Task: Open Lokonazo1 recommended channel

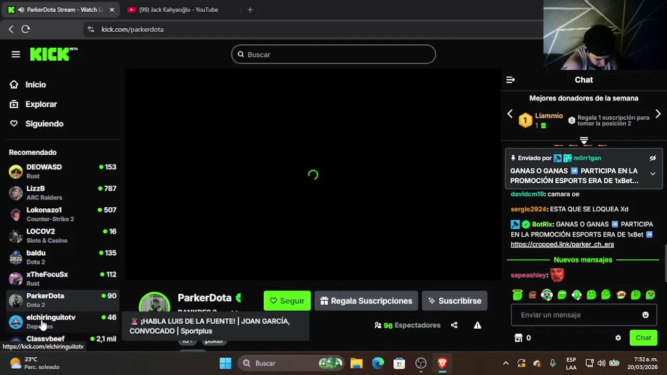Action: click(x=63, y=214)
